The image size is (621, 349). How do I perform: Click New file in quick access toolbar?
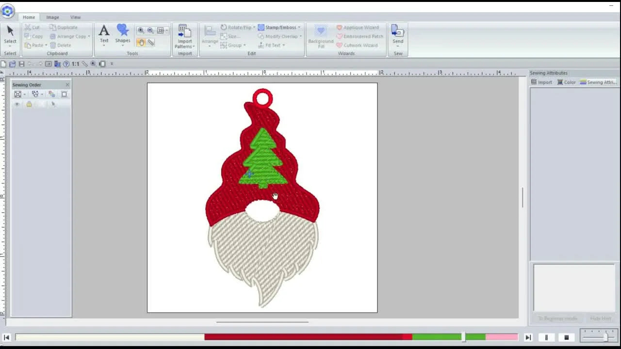(3, 64)
